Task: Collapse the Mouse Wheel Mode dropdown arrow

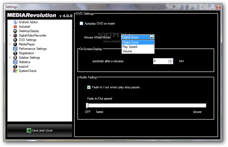Action: tap(152, 37)
